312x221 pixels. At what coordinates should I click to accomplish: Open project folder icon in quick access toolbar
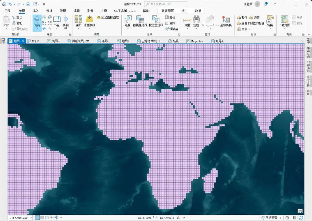point(28,4)
